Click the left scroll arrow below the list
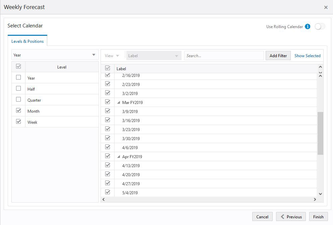The height and width of the screenshot is (225, 333). pyautogui.click(x=104, y=199)
